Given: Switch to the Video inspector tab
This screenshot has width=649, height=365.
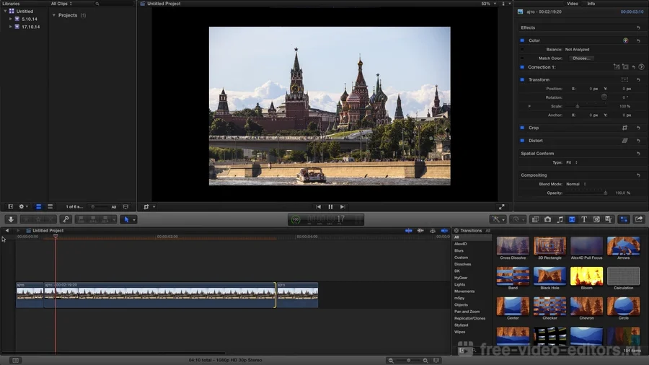Looking at the screenshot, I should pos(573,4).
